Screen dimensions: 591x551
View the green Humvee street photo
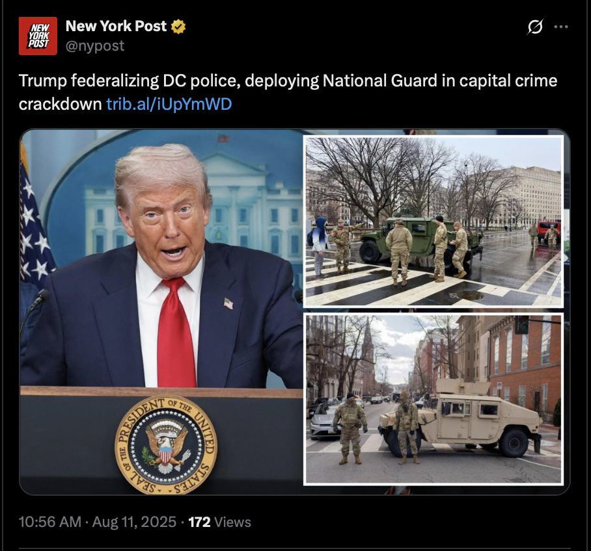coord(433,222)
